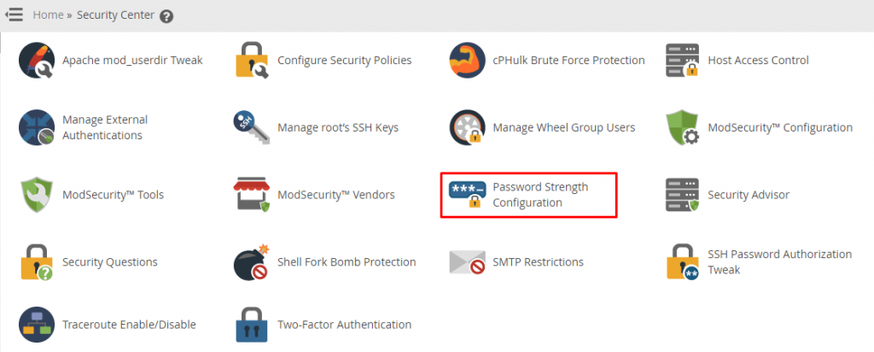The image size is (874, 352).
Task: Click the Configure Security Policies padlock icon
Action: 252,61
